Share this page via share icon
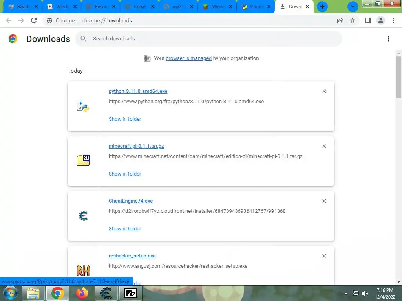Screen dimensions: 402x301 [x=340, y=20]
